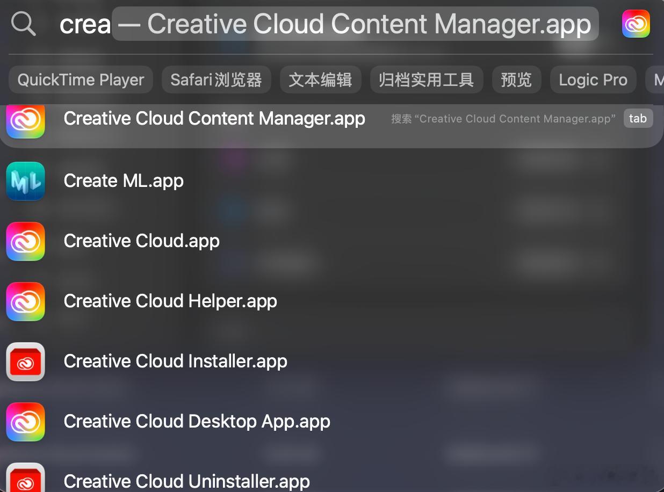Click the 搜索 "Creative Cloud Content Manager.app" hint

[x=503, y=119]
